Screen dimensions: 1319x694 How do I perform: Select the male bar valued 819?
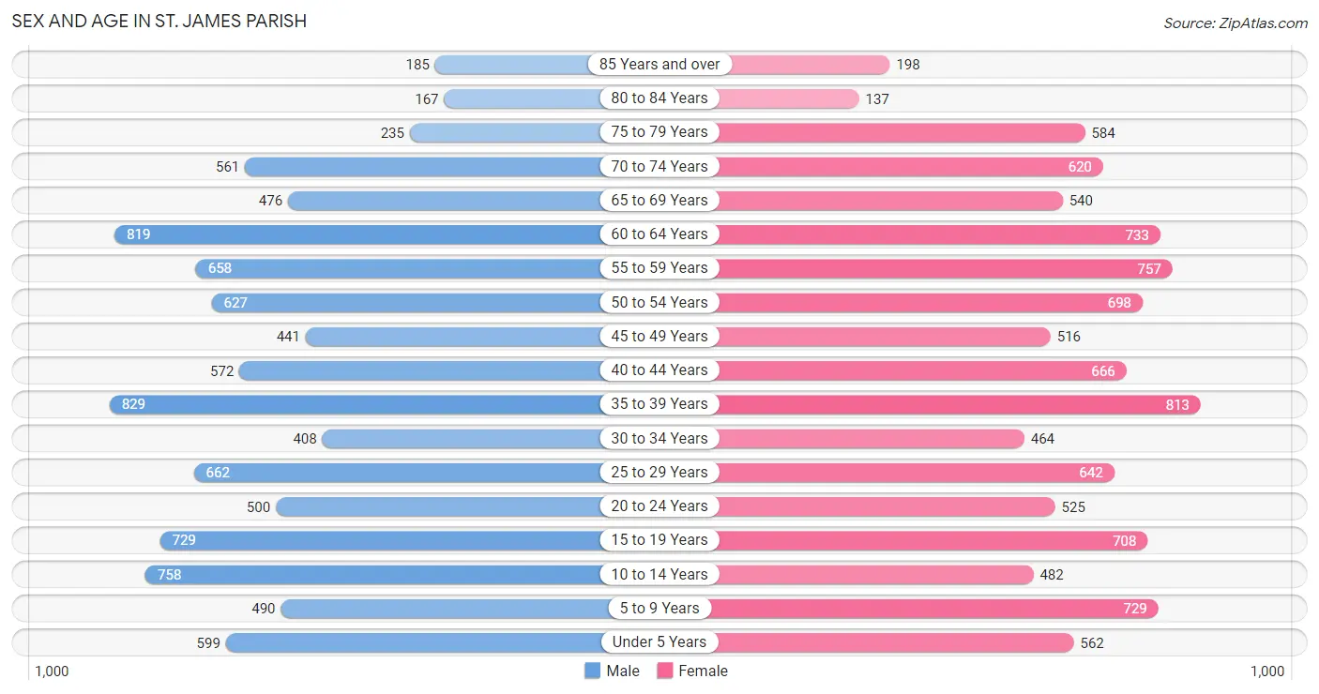[387, 234]
